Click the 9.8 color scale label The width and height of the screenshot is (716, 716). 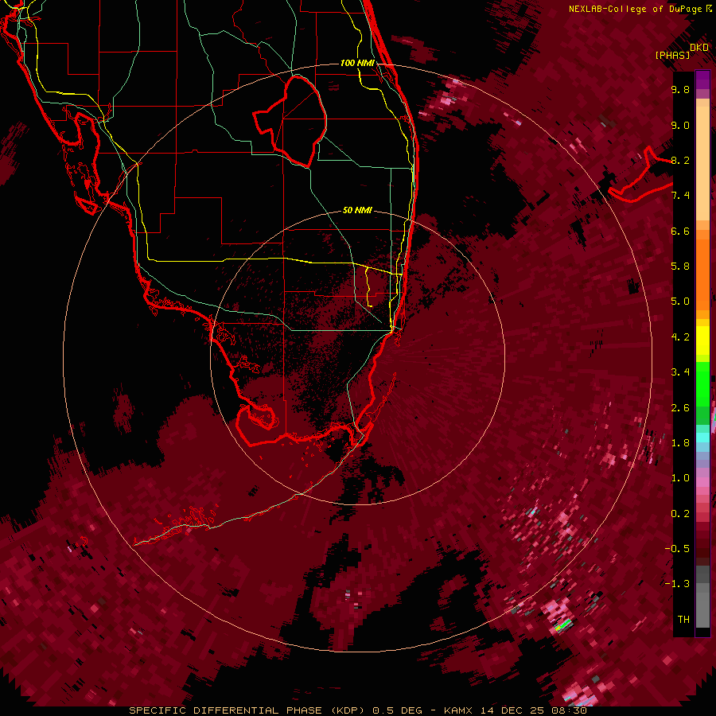680,89
